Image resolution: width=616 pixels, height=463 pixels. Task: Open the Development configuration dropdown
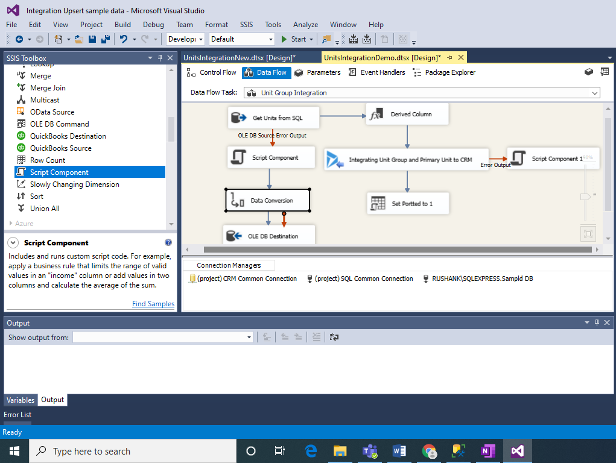pyautogui.click(x=201, y=39)
